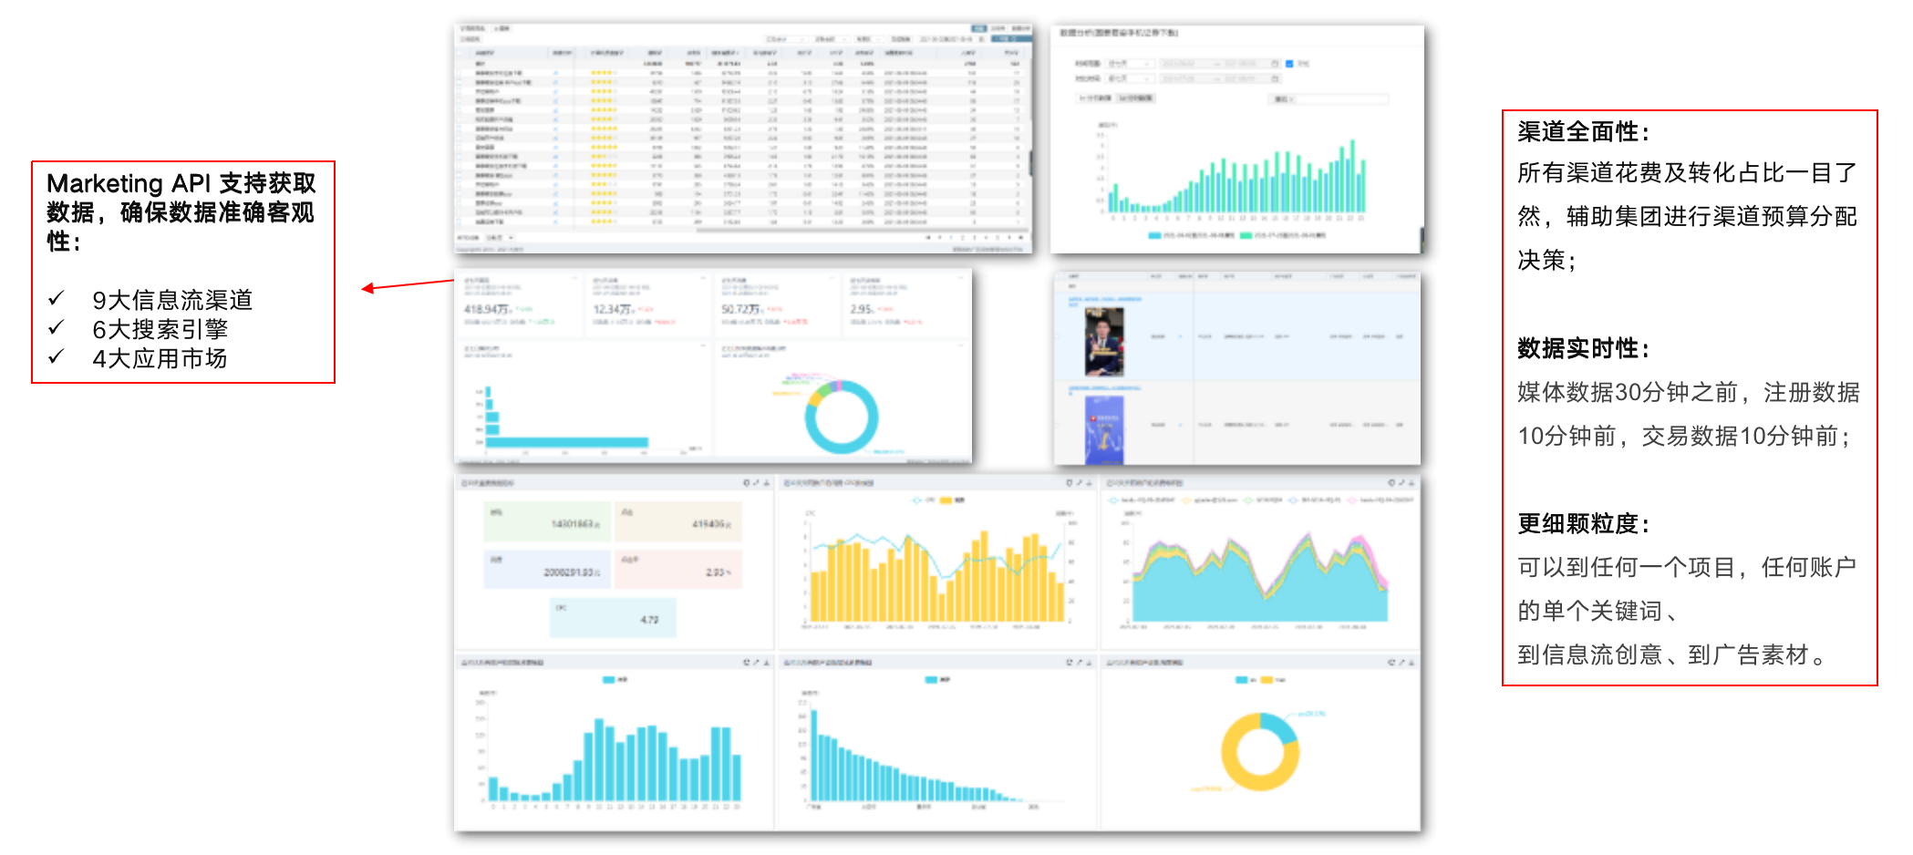Toggle the yellow bar series legend in combo chart
Viewport: 1913px width, 855px height.
(952, 500)
